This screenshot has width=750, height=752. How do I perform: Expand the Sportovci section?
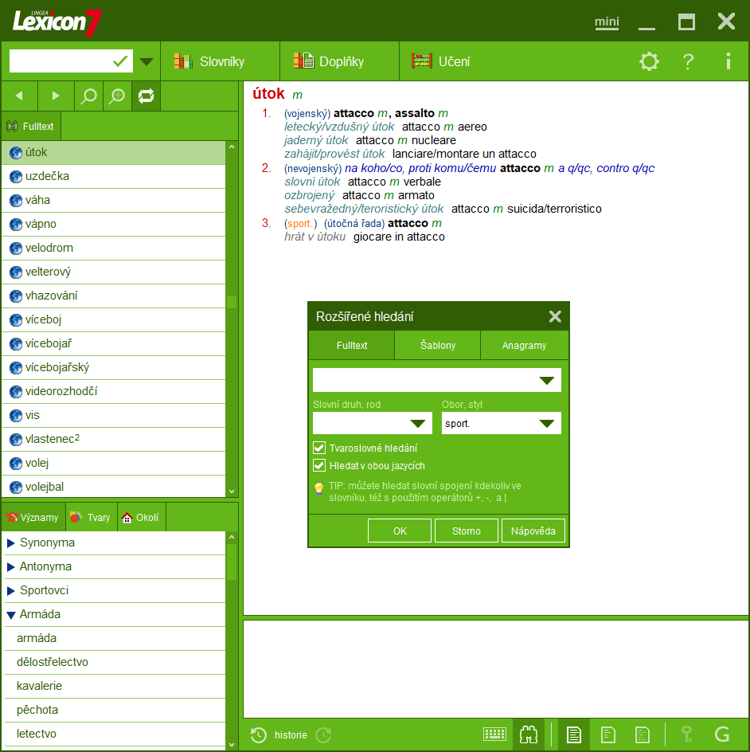click(x=11, y=591)
